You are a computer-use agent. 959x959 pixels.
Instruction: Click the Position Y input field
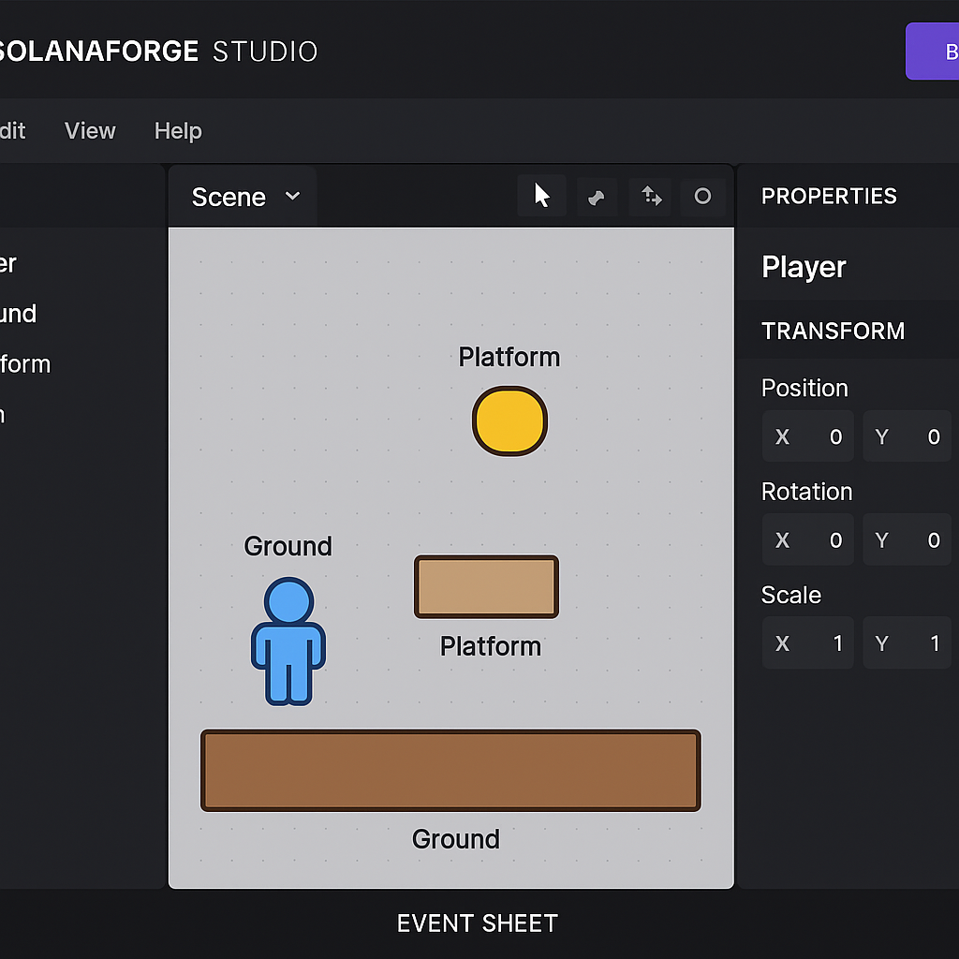pos(907,436)
